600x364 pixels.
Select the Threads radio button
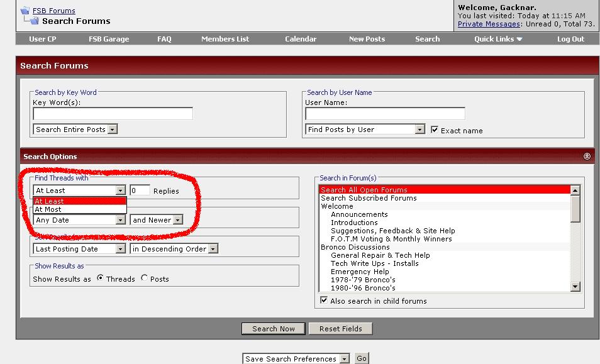click(100, 278)
